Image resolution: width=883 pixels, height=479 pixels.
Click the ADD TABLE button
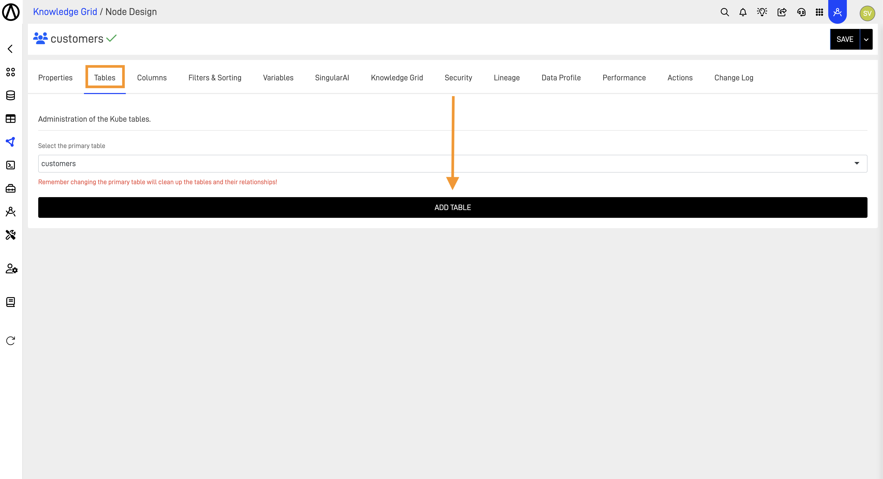click(x=452, y=207)
